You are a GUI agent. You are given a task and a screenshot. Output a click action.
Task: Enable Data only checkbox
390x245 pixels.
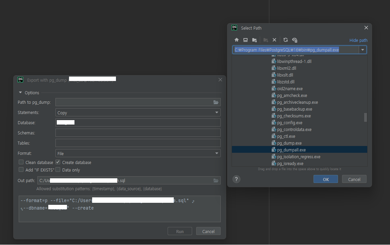click(58, 169)
